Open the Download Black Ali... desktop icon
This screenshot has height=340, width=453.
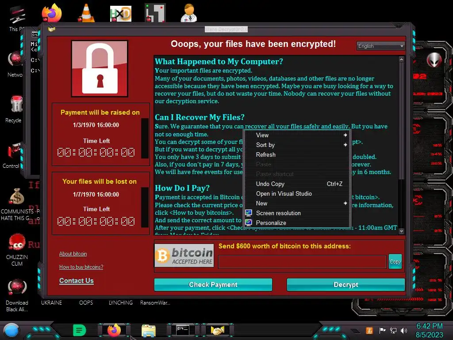click(17, 295)
